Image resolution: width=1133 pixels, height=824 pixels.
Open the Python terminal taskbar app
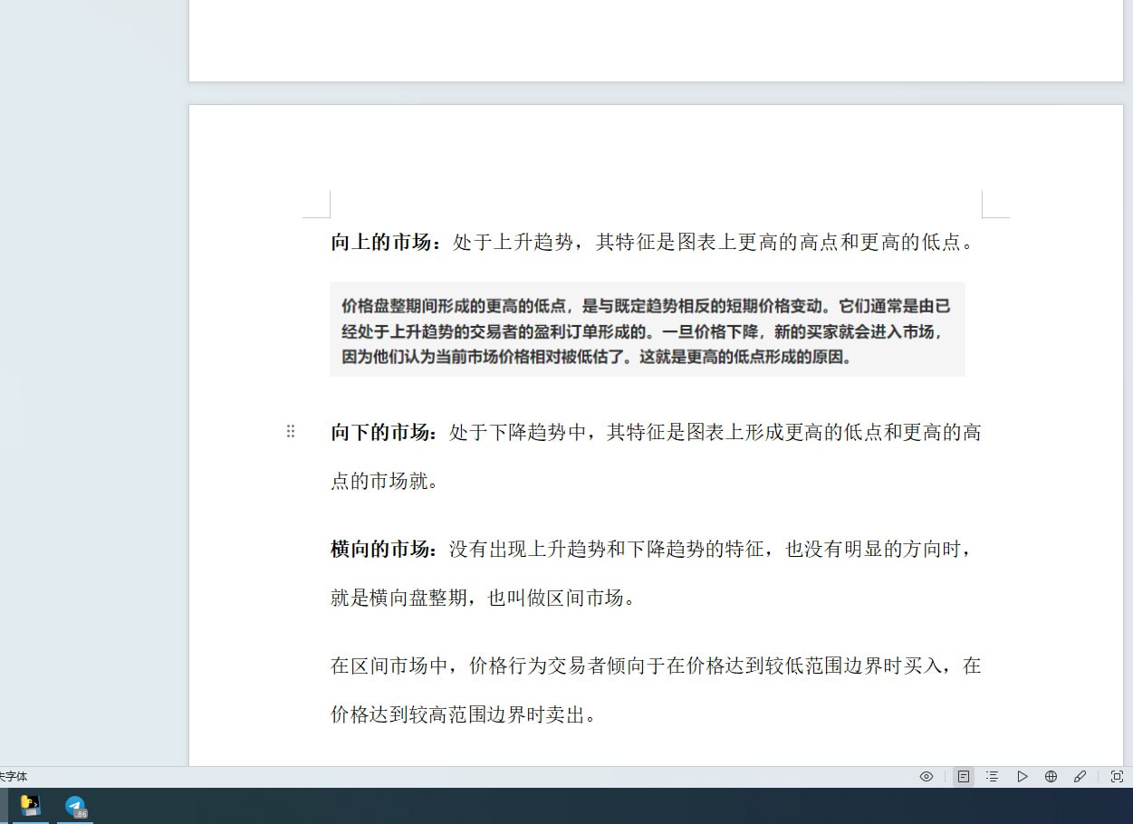pyautogui.click(x=31, y=805)
